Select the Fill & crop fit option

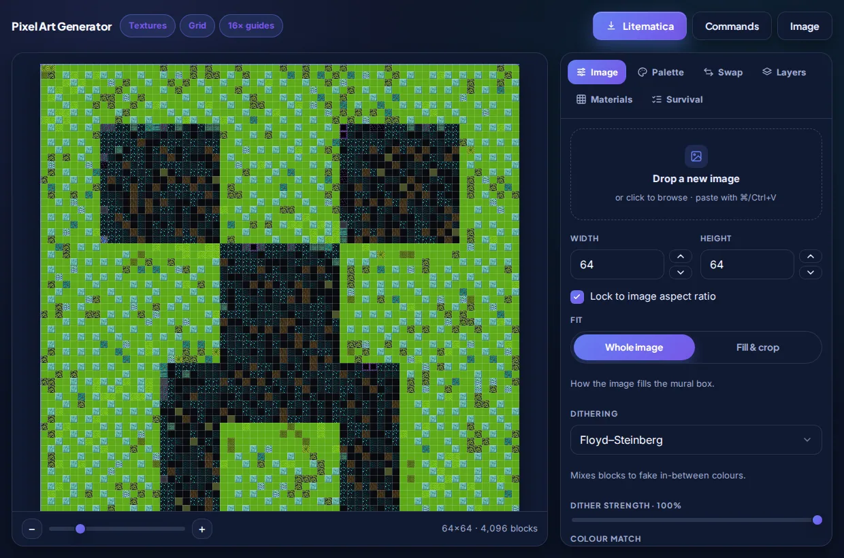[758, 347]
